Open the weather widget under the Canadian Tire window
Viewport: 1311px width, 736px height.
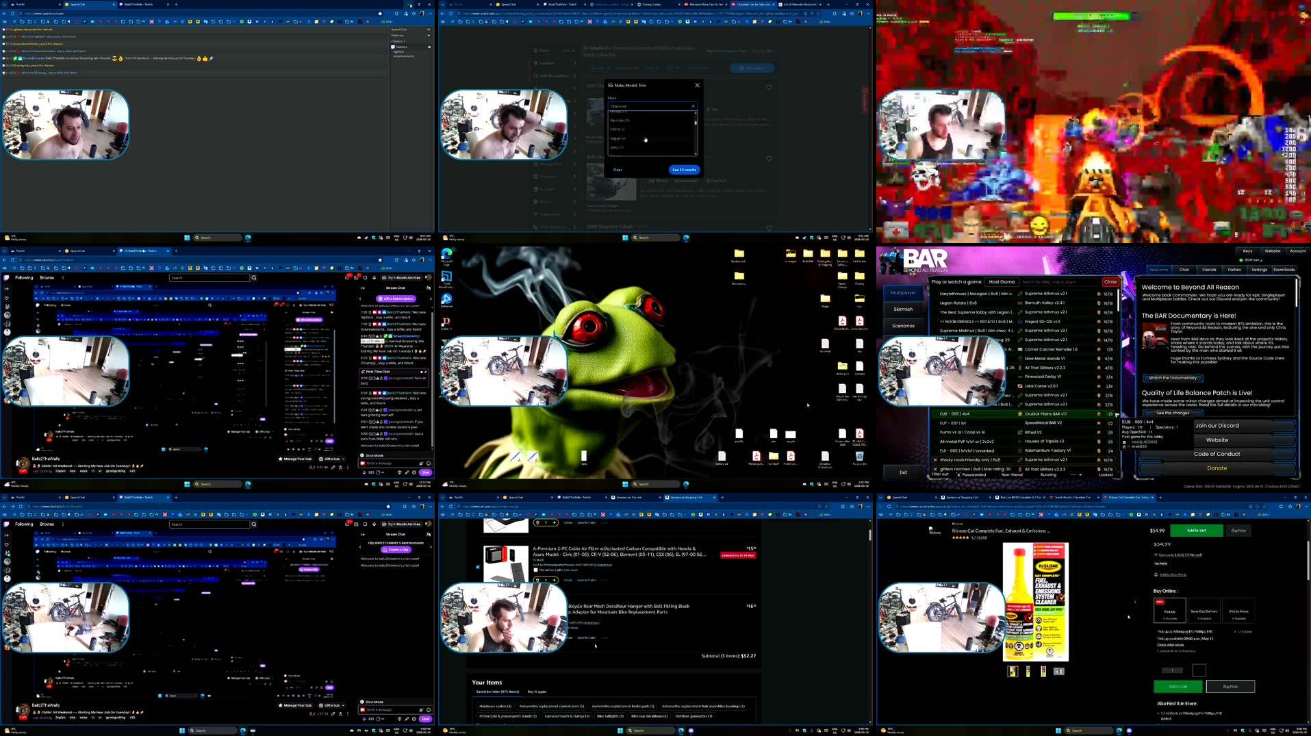[x=893, y=731]
